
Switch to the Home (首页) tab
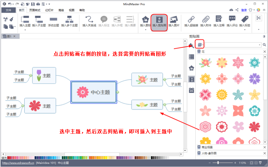22,10
